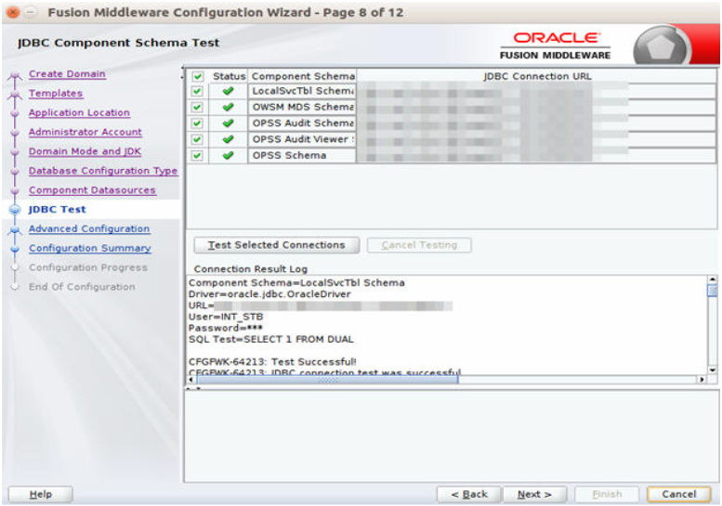Click green status check for OWSM MDS Schema
This screenshot has width=722, height=506.
pos(228,107)
